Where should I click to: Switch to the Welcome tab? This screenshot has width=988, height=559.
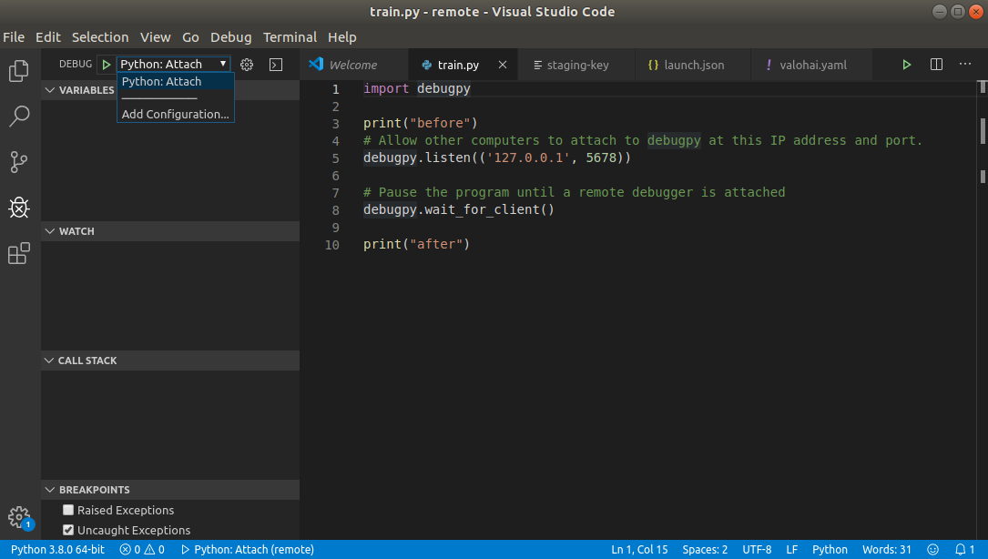pyautogui.click(x=354, y=65)
